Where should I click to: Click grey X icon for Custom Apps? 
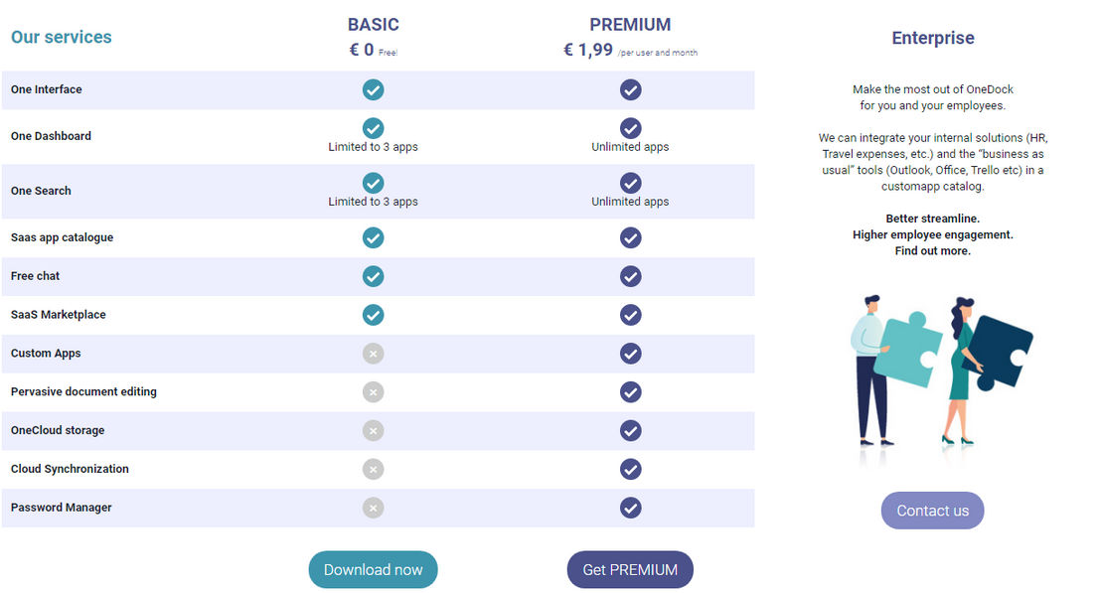(373, 354)
